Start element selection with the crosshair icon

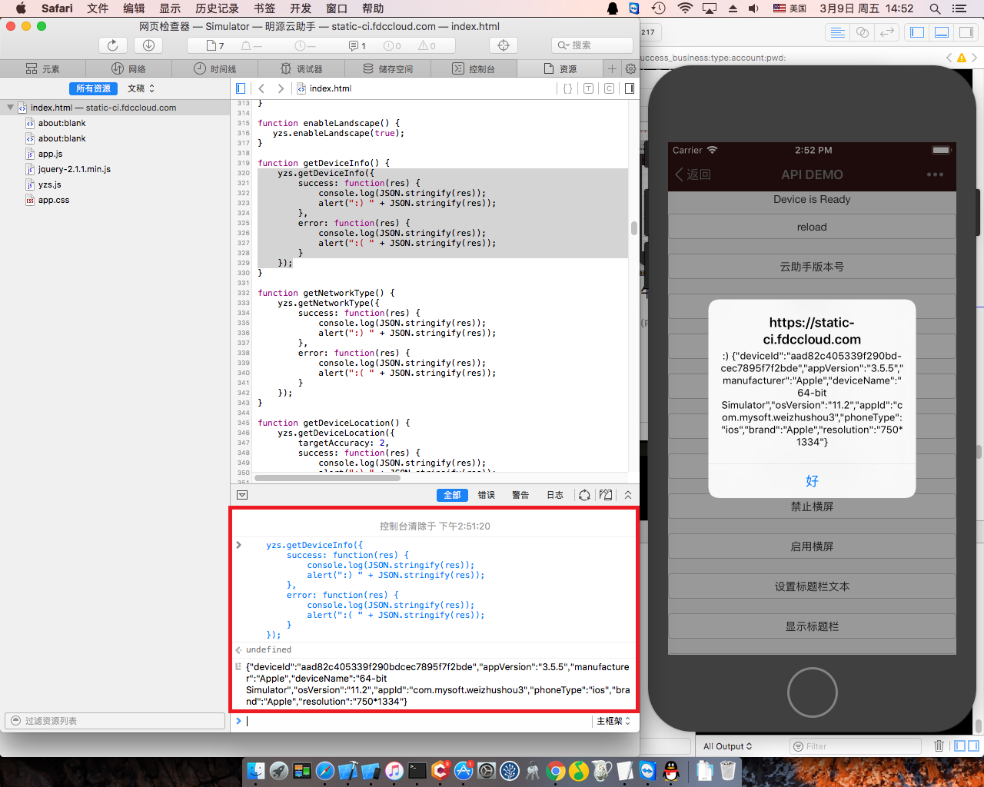point(504,45)
